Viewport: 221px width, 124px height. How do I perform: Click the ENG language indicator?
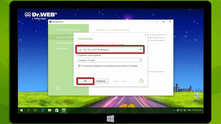[x=189, y=110]
